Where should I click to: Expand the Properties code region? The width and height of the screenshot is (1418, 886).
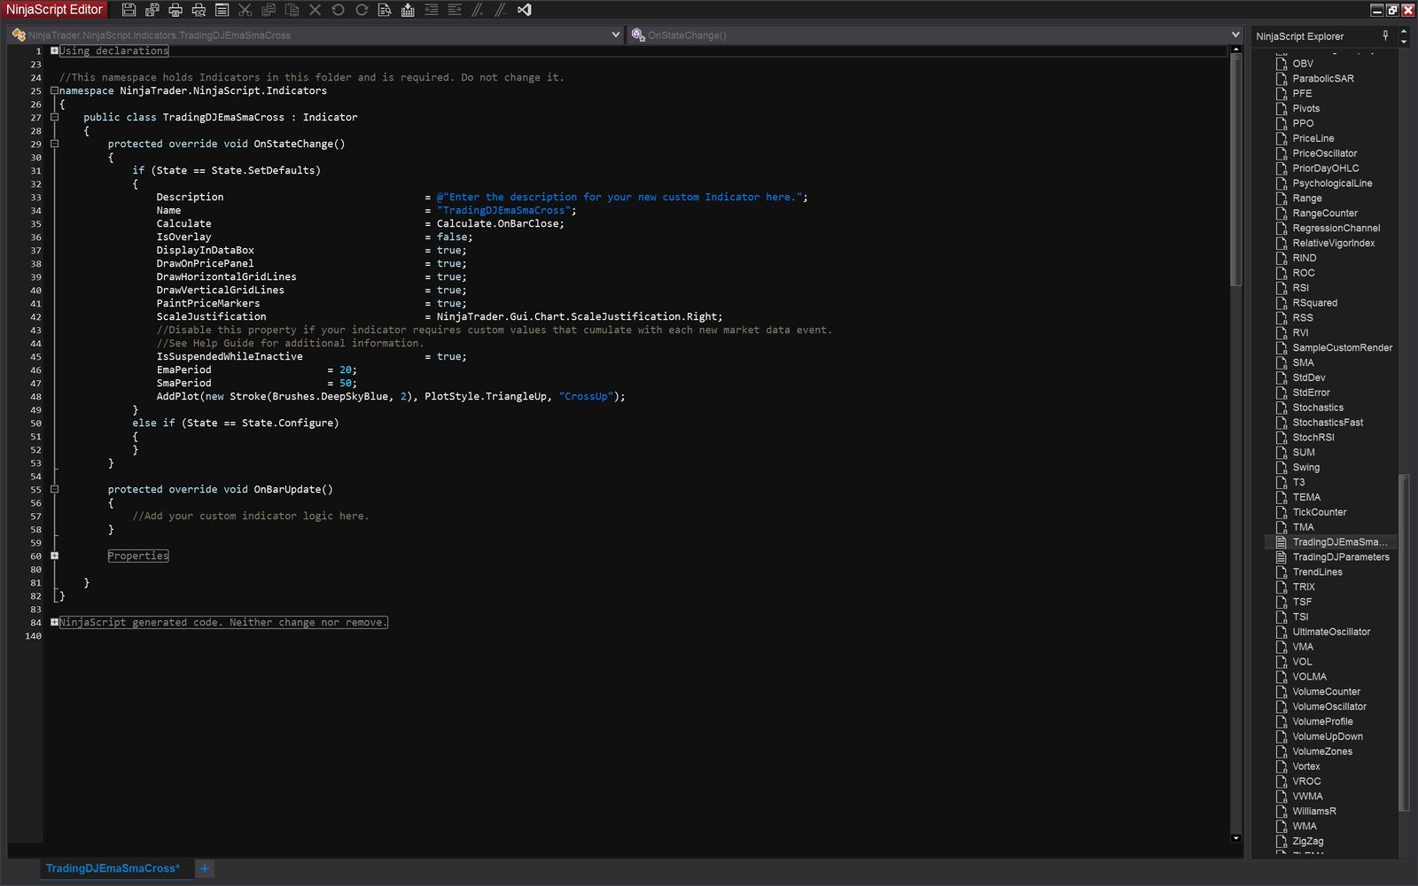coord(55,556)
